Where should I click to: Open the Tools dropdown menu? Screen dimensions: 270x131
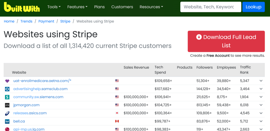pyautogui.click(x=54, y=7)
